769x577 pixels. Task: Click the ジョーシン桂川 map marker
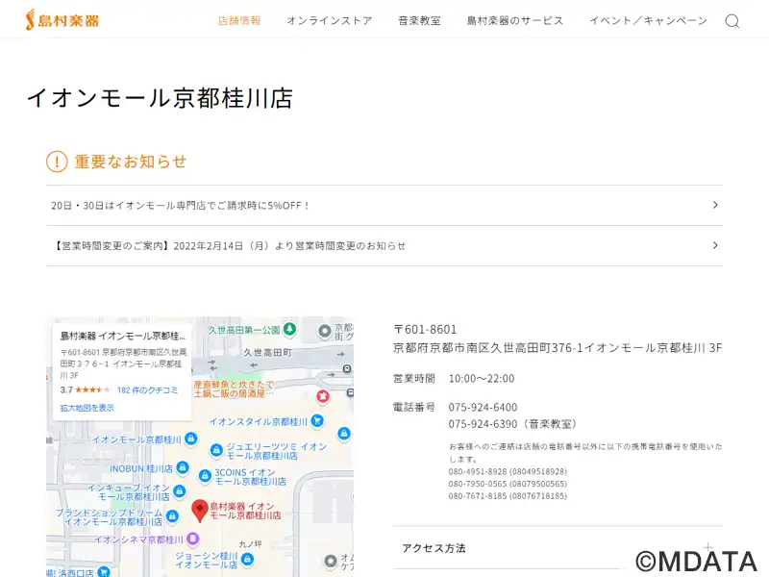pos(248,559)
